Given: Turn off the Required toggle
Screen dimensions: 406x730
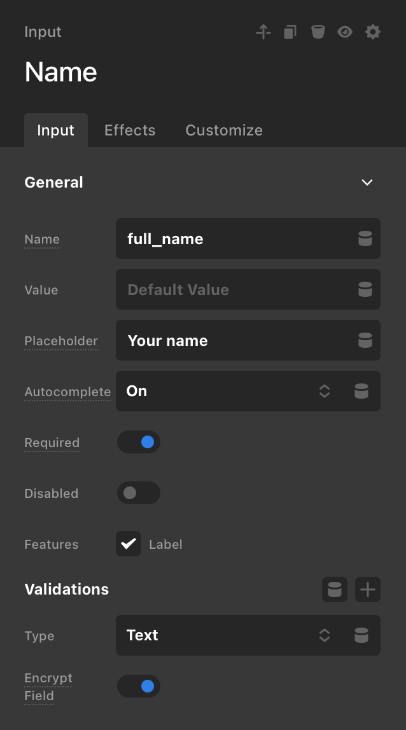Looking at the screenshot, I should click(x=139, y=442).
